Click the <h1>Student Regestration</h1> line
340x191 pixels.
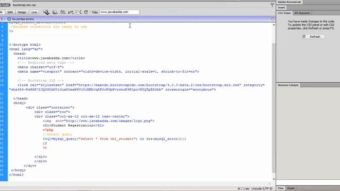click(73, 125)
